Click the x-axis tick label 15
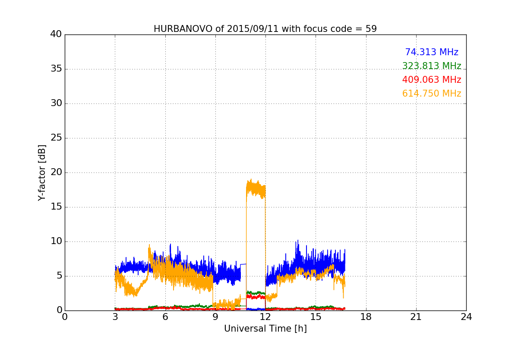The width and height of the screenshot is (518, 345). [x=316, y=317]
